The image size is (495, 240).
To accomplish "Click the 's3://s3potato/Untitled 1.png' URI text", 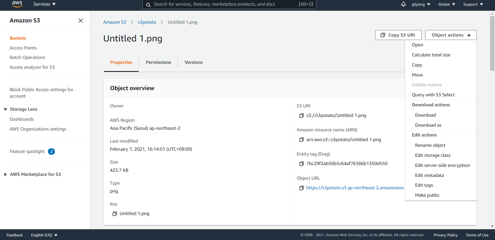I will (x=336, y=115).
